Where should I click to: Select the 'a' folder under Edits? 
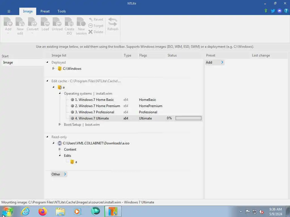[74, 162]
